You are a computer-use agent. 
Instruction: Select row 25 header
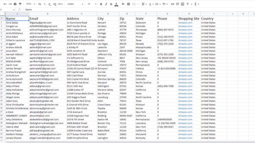coord(2,104)
